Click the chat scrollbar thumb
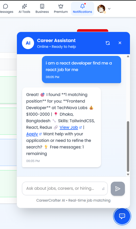 [128, 146]
